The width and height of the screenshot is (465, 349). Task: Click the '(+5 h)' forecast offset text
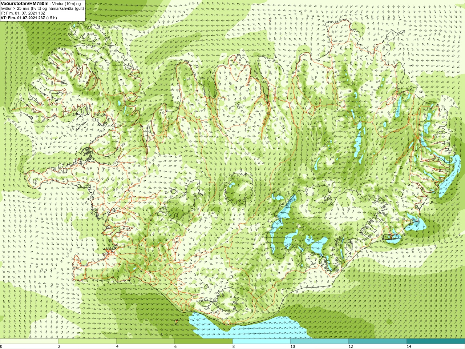(x=52, y=17)
